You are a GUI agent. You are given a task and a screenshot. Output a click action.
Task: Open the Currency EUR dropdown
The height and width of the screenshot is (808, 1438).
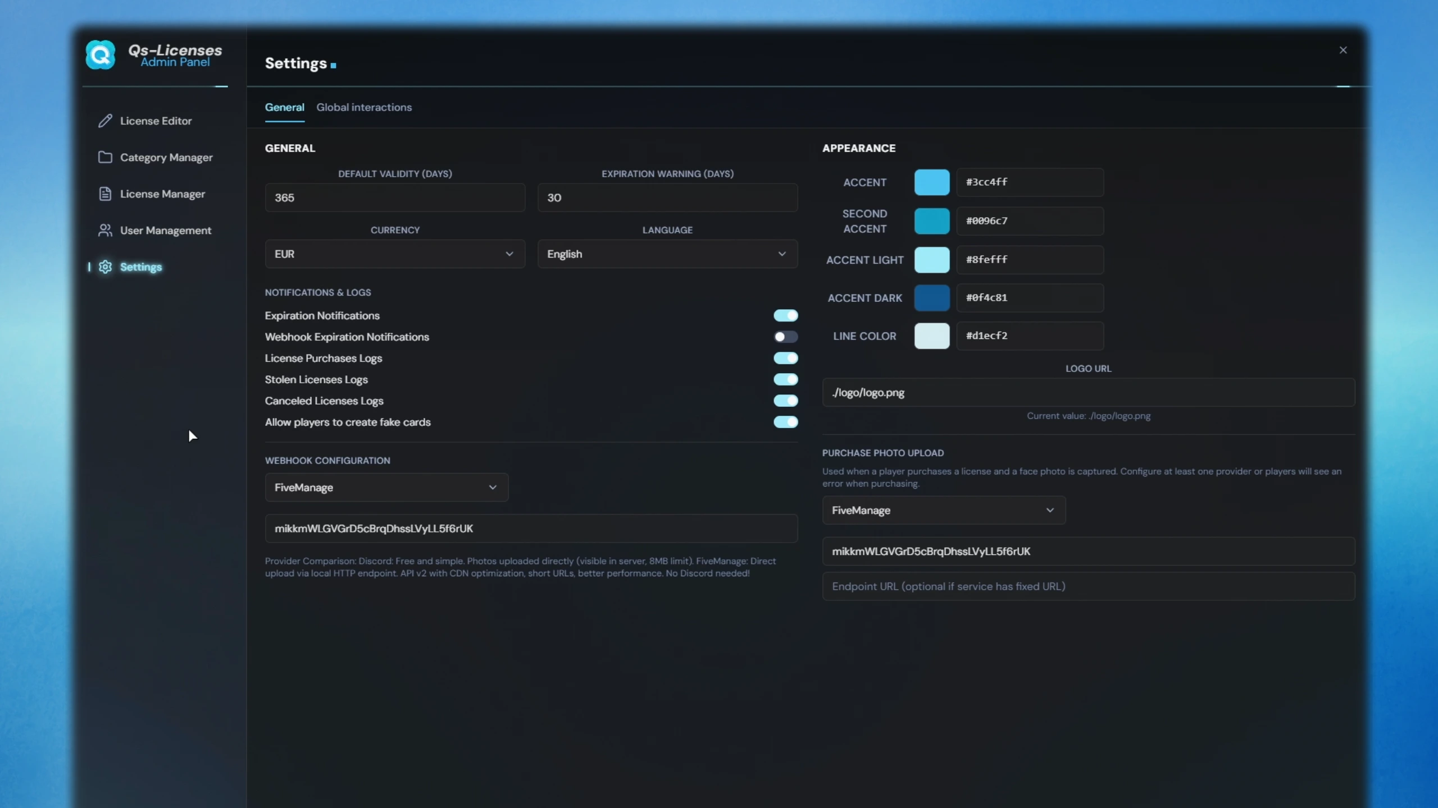pos(395,254)
